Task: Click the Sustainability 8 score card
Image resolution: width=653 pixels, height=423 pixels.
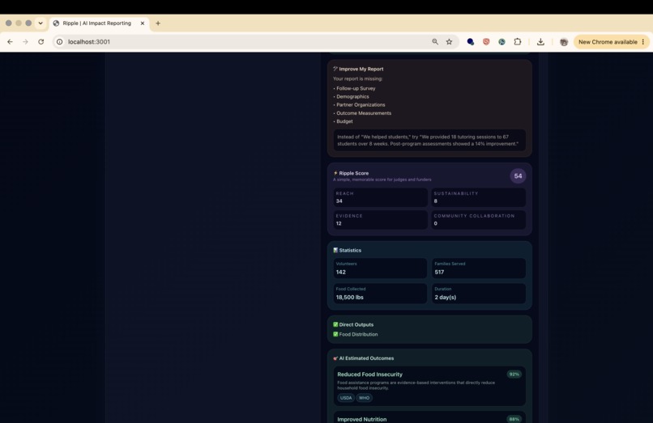Action: (x=478, y=197)
